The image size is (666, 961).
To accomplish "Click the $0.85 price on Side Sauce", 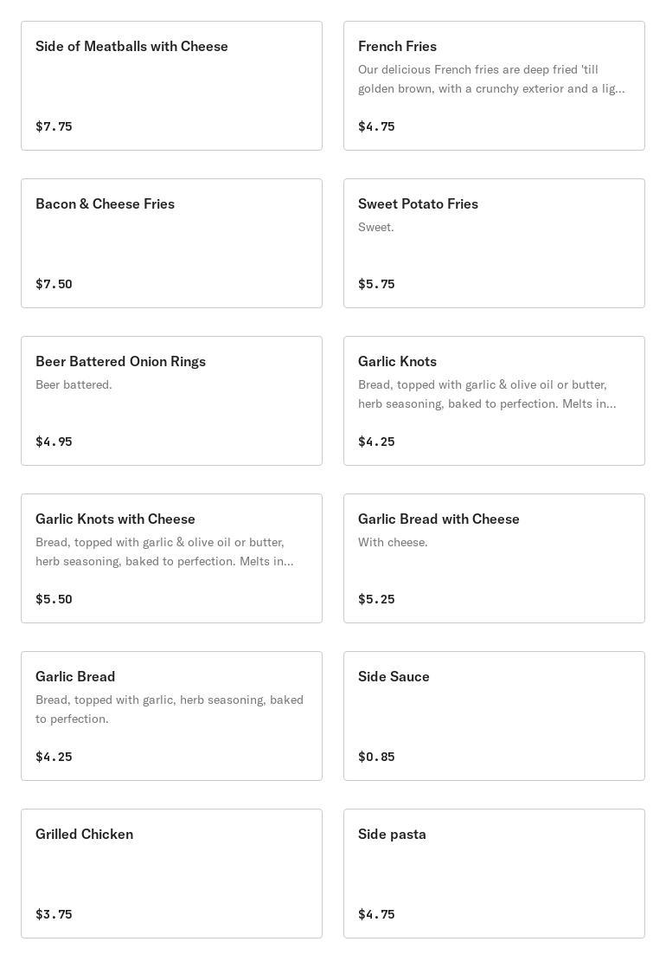I will (376, 757).
